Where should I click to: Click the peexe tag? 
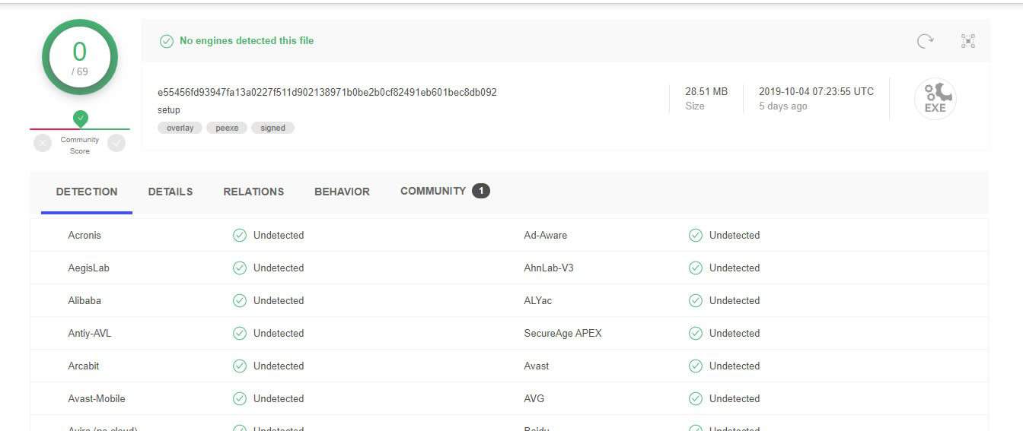[227, 128]
